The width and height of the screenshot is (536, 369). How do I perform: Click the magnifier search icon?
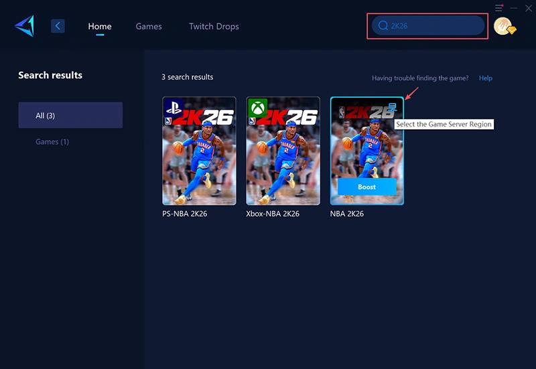383,25
